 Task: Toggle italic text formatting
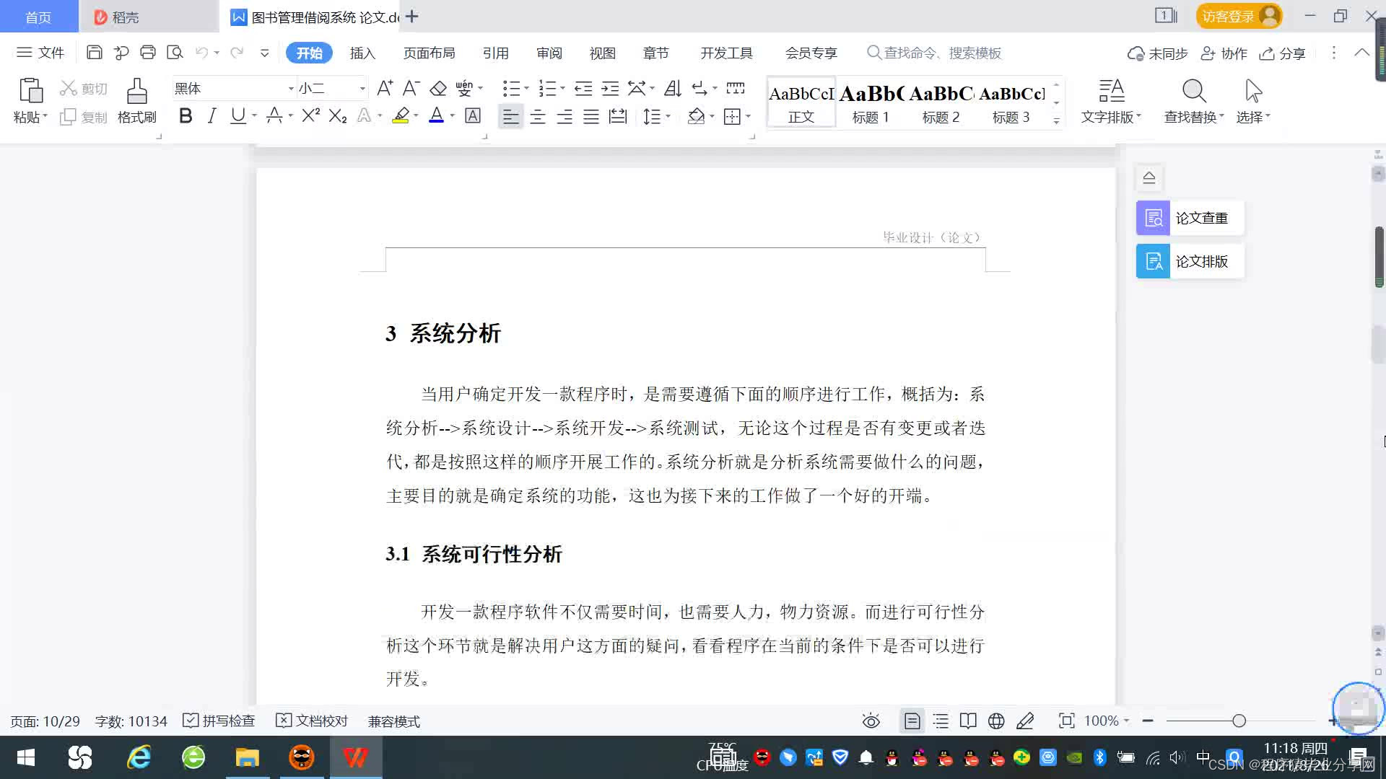[x=212, y=116]
